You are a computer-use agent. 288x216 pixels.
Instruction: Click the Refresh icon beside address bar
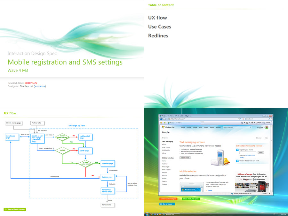tap(241, 119)
